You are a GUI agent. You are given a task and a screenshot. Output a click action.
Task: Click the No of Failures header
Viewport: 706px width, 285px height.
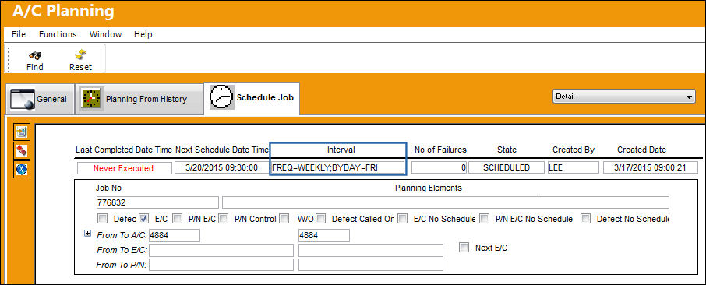(x=440, y=150)
